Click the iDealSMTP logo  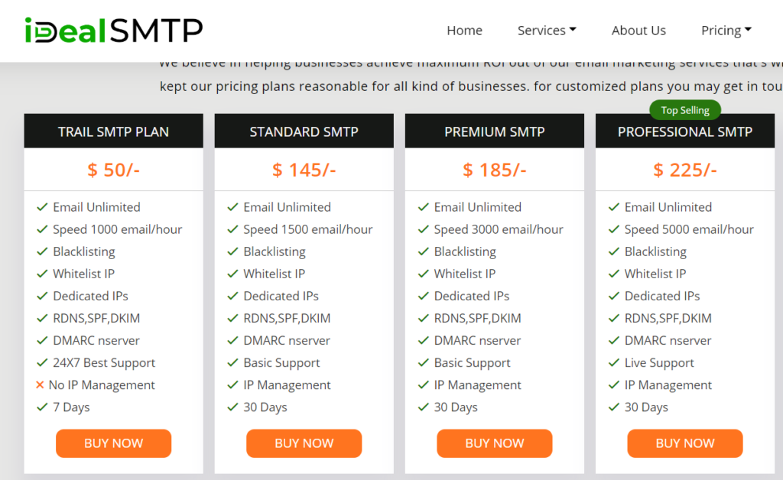111,29
